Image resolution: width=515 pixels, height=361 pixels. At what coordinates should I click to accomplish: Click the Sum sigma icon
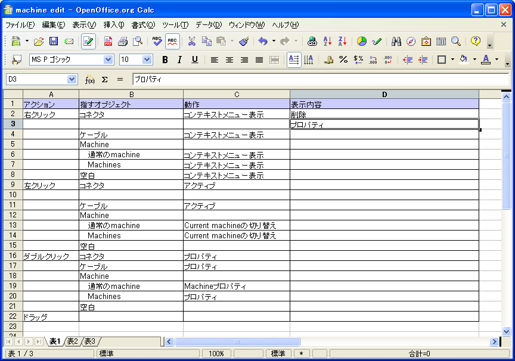pos(105,79)
